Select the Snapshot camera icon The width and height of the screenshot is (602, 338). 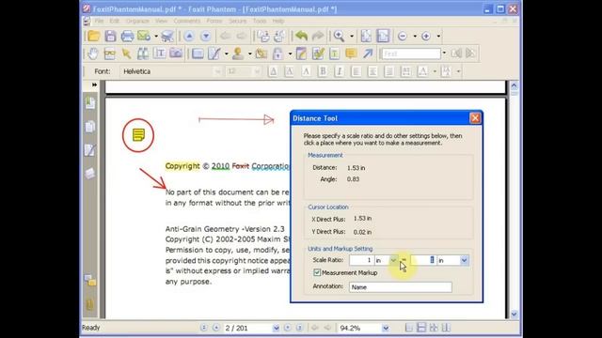pyautogui.click(x=176, y=54)
